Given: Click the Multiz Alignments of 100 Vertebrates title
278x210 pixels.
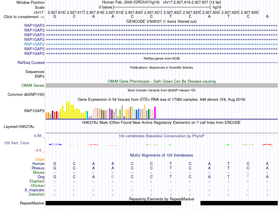Looking at the screenshot, I should 162,155.
